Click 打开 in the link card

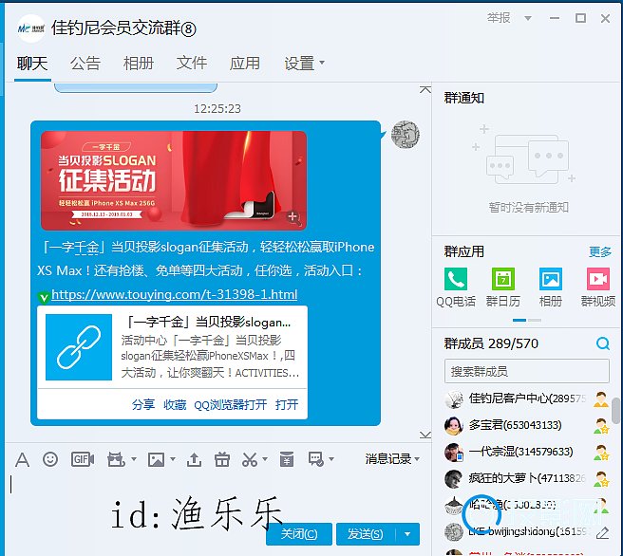point(287,404)
